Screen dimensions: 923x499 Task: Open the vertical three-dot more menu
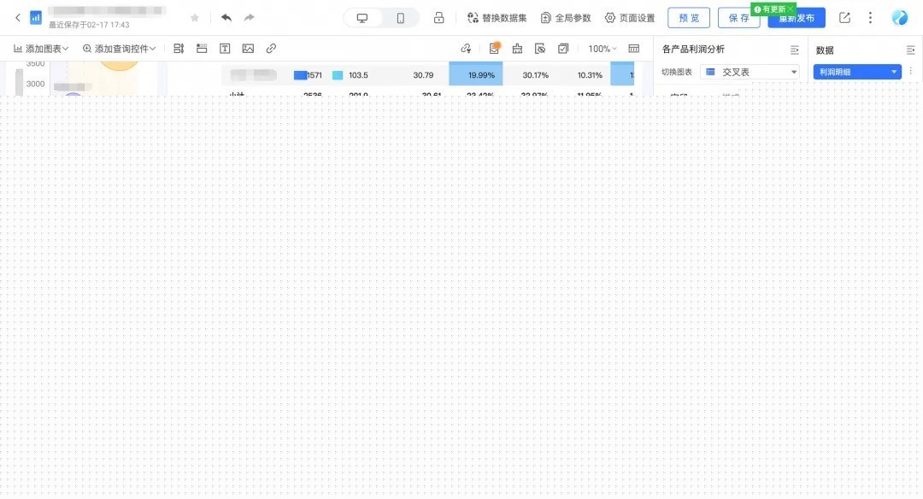[870, 18]
